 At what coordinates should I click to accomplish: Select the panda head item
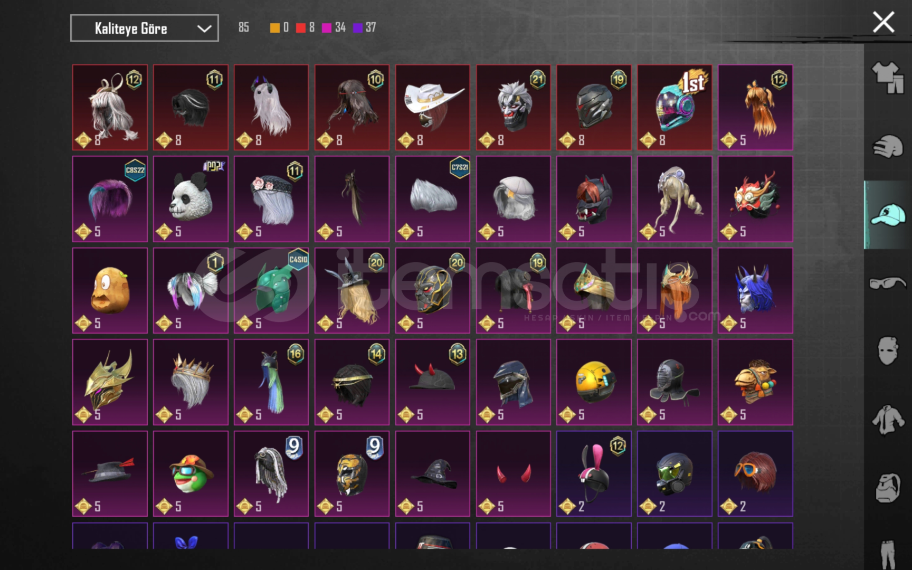(191, 199)
